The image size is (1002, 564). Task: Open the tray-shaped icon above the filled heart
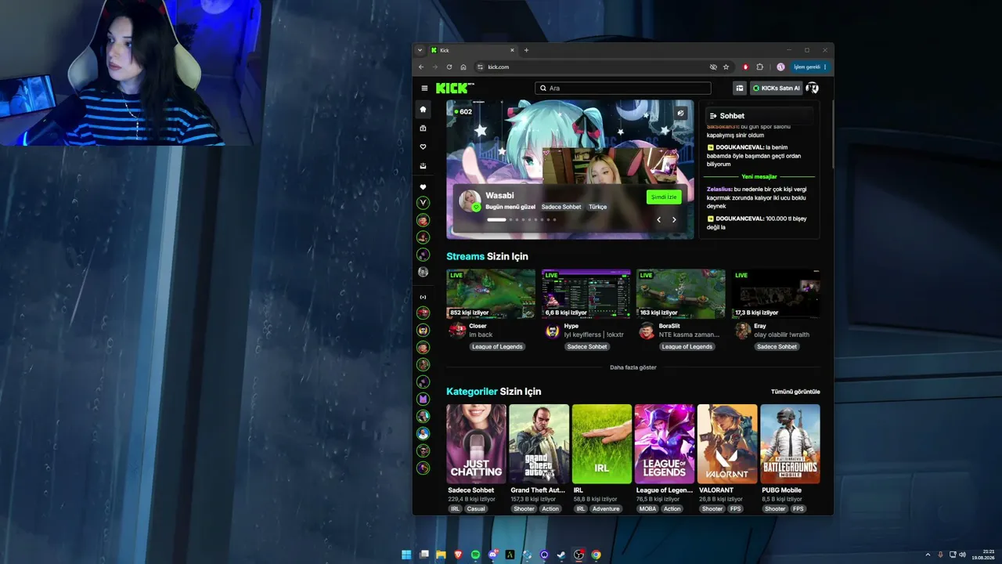[x=424, y=166]
